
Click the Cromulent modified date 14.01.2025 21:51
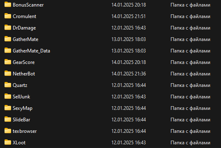click(x=129, y=16)
